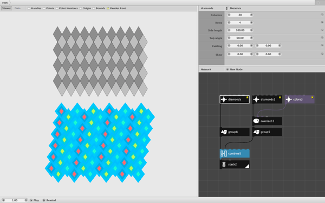This screenshot has height=203, width=325.
Task: Enable the Handles checkbox
Action: click(x=29, y=8)
